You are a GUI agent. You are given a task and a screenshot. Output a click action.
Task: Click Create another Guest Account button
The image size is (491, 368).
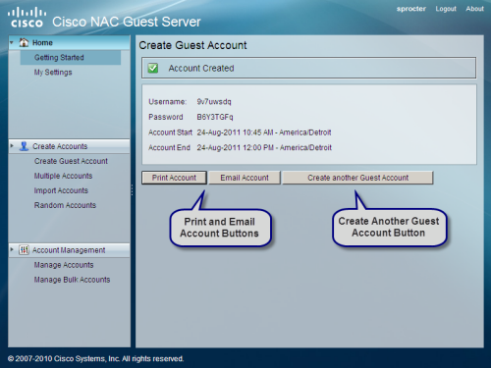pyautogui.click(x=357, y=178)
